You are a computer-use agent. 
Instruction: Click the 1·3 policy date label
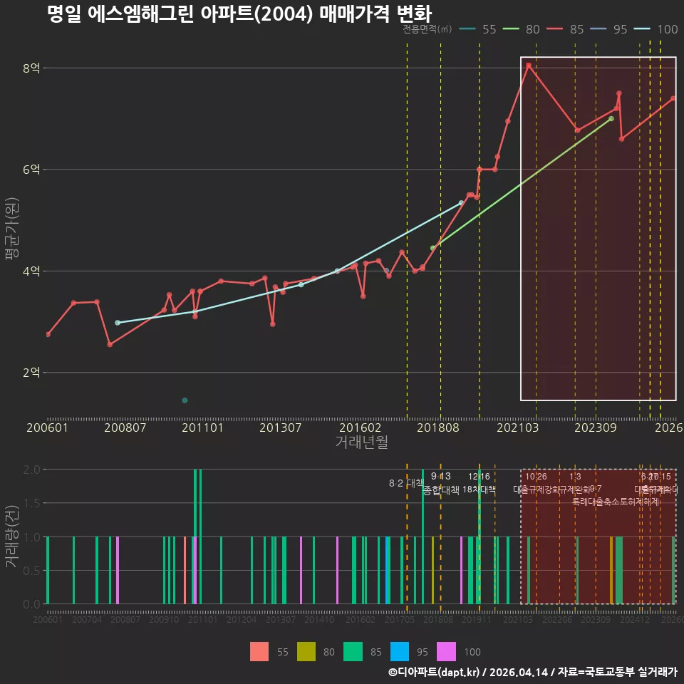click(575, 477)
